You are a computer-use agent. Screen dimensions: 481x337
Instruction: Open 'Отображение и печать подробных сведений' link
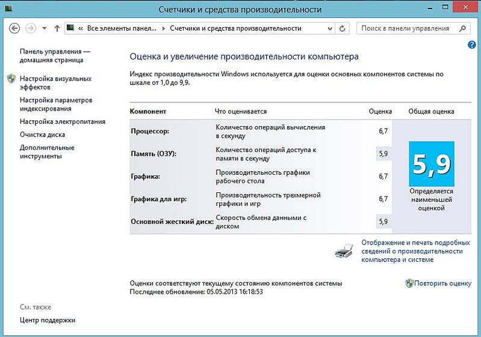coord(415,251)
